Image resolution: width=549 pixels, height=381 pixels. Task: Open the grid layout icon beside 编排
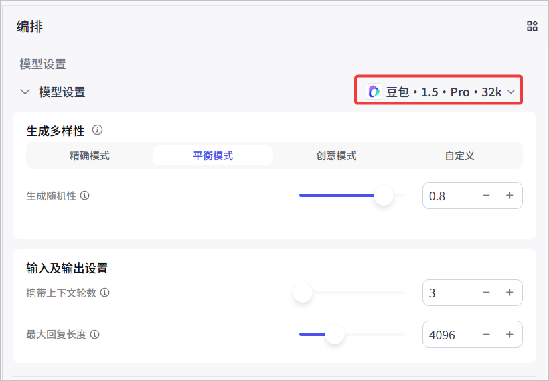532,26
